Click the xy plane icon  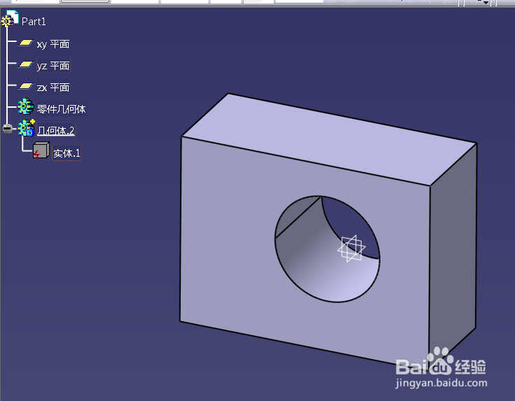[x=26, y=43]
